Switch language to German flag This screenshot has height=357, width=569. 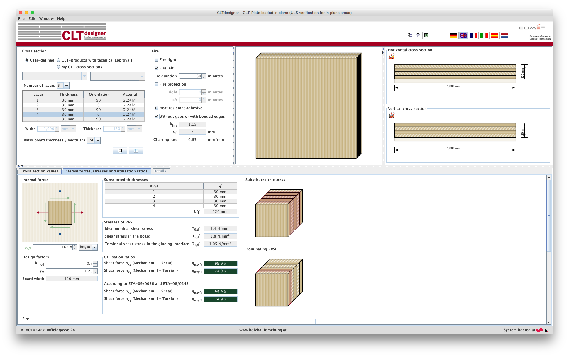coord(453,35)
